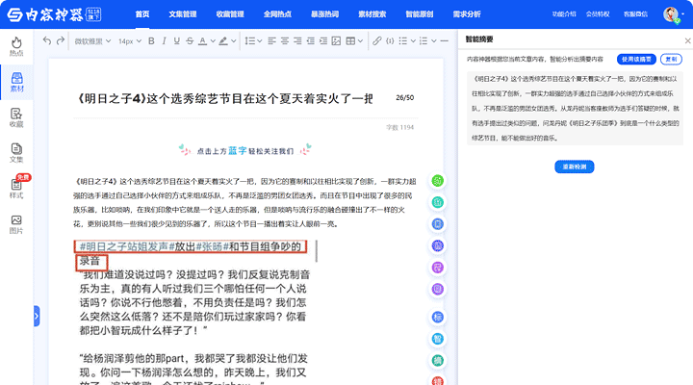Open the 图片 images sidebar panel

pyautogui.click(x=16, y=224)
